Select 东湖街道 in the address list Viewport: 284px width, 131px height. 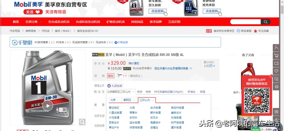click(176, 117)
